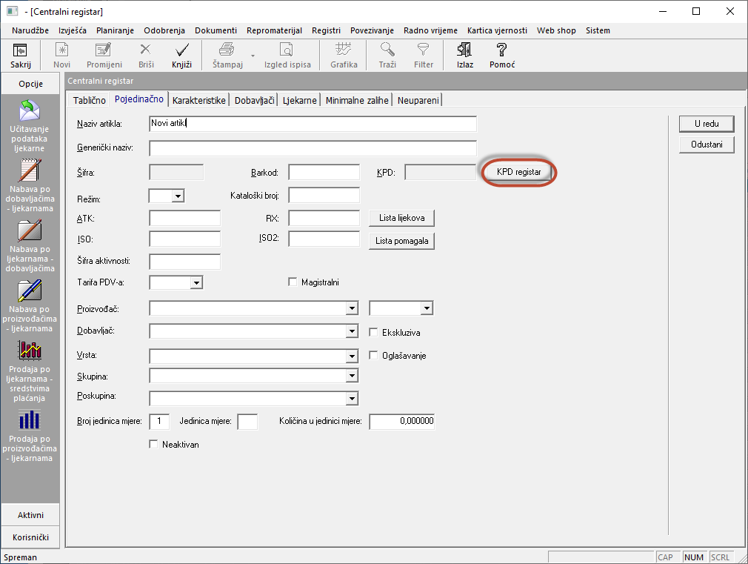
Task: Tick the Ekskluziva checkbox
Action: (x=374, y=333)
